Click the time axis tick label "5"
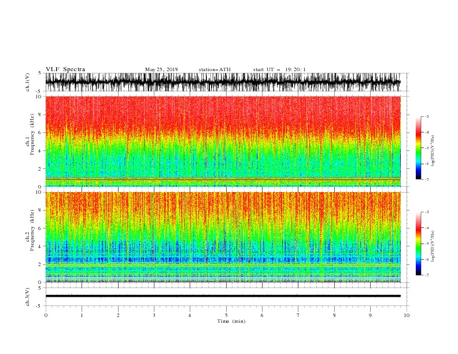 point(226,315)
